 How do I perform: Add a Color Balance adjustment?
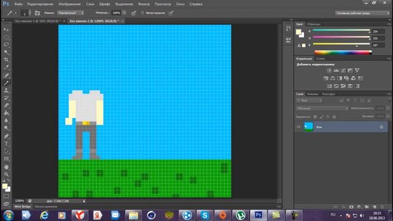(x=333, y=78)
